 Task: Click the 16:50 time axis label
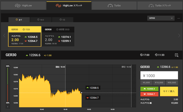pos(89,109)
